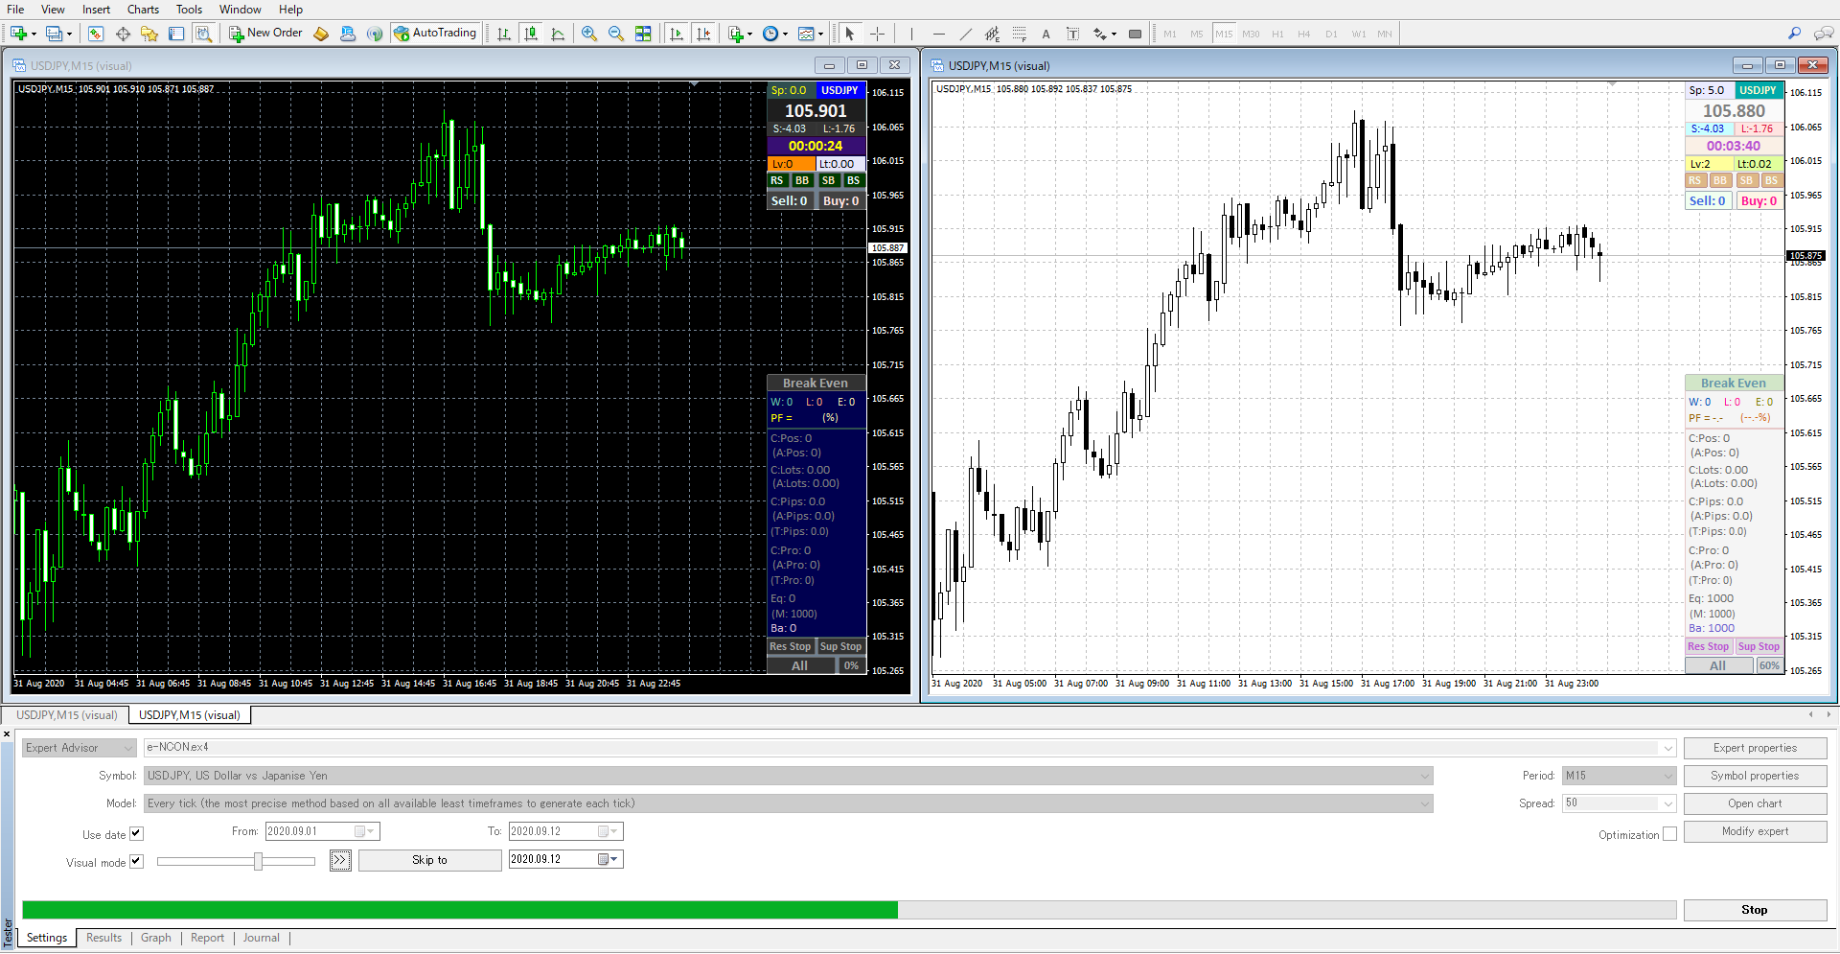The image size is (1840, 954).
Task: Click the Open chart button
Action: click(1755, 803)
